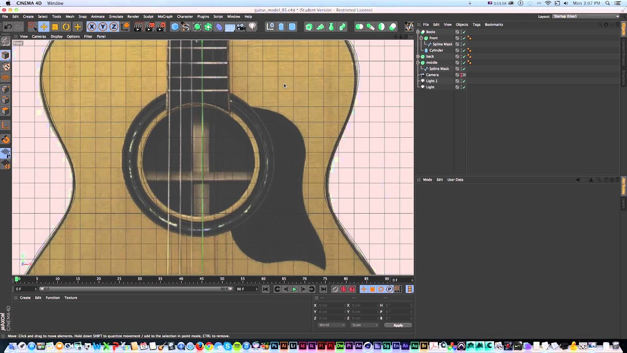Open the Apple menu
Viewport: 627px width, 353px height.
(8, 3)
